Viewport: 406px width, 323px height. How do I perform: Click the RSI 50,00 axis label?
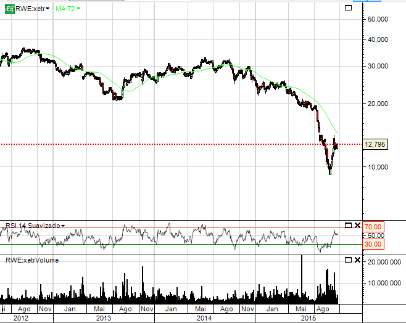pyautogui.click(x=376, y=235)
